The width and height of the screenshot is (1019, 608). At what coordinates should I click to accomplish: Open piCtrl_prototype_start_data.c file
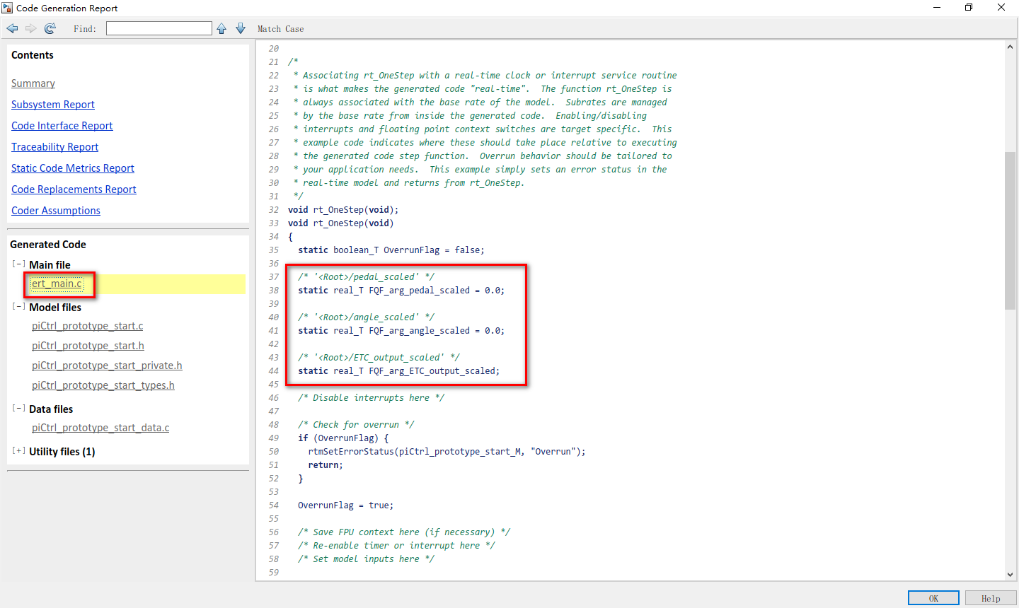tap(100, 428)
